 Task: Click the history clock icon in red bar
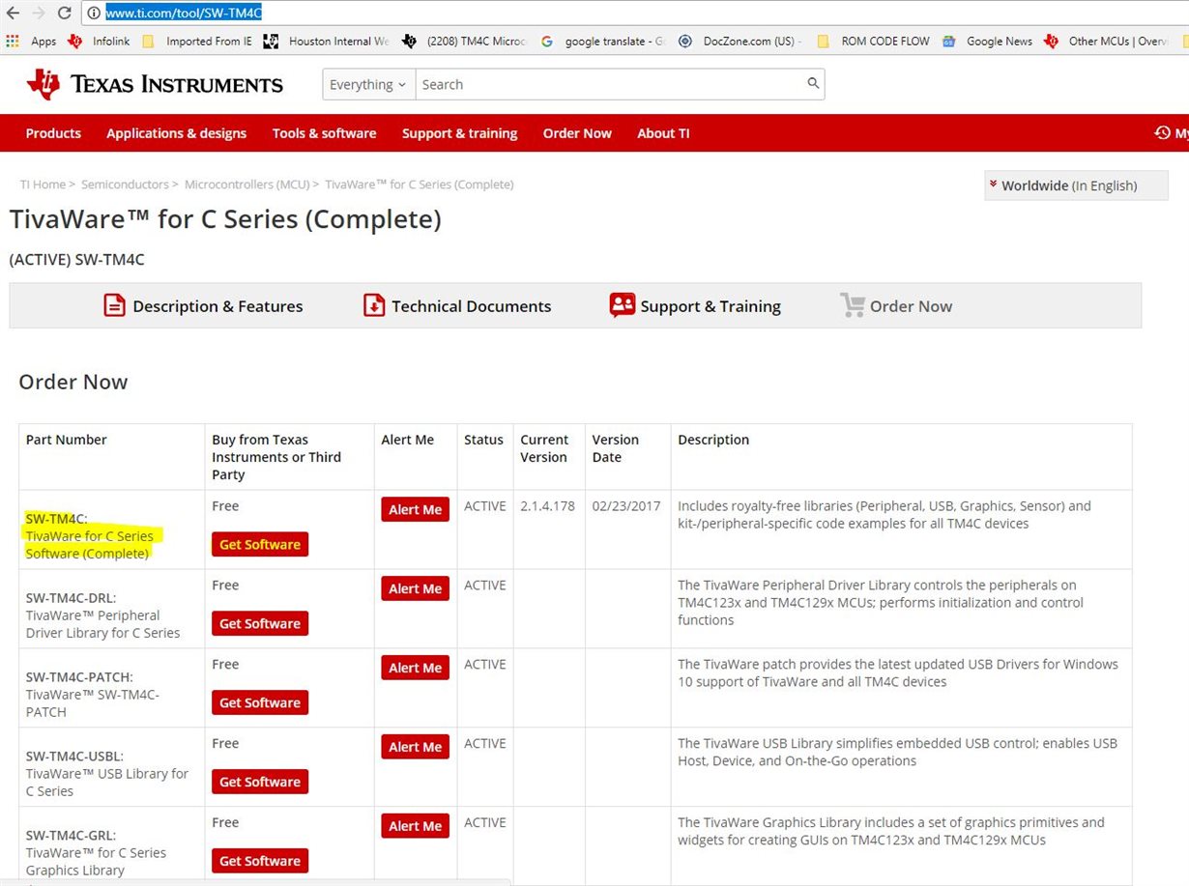(x=1162, y=132)
